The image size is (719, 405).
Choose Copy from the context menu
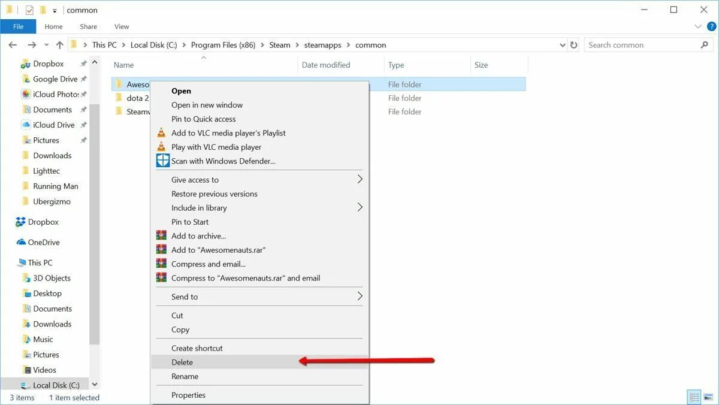259,330
